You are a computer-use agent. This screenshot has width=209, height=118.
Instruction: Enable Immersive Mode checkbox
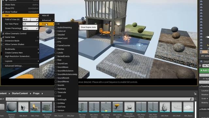click(x=4, y=41)
